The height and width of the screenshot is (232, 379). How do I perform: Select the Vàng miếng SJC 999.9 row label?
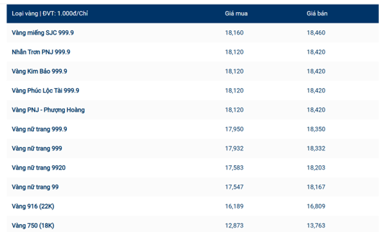(43, 33)
